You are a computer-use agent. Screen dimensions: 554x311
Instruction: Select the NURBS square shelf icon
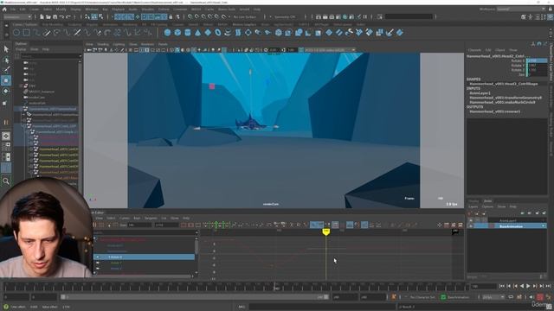click(x=27, y=33)
